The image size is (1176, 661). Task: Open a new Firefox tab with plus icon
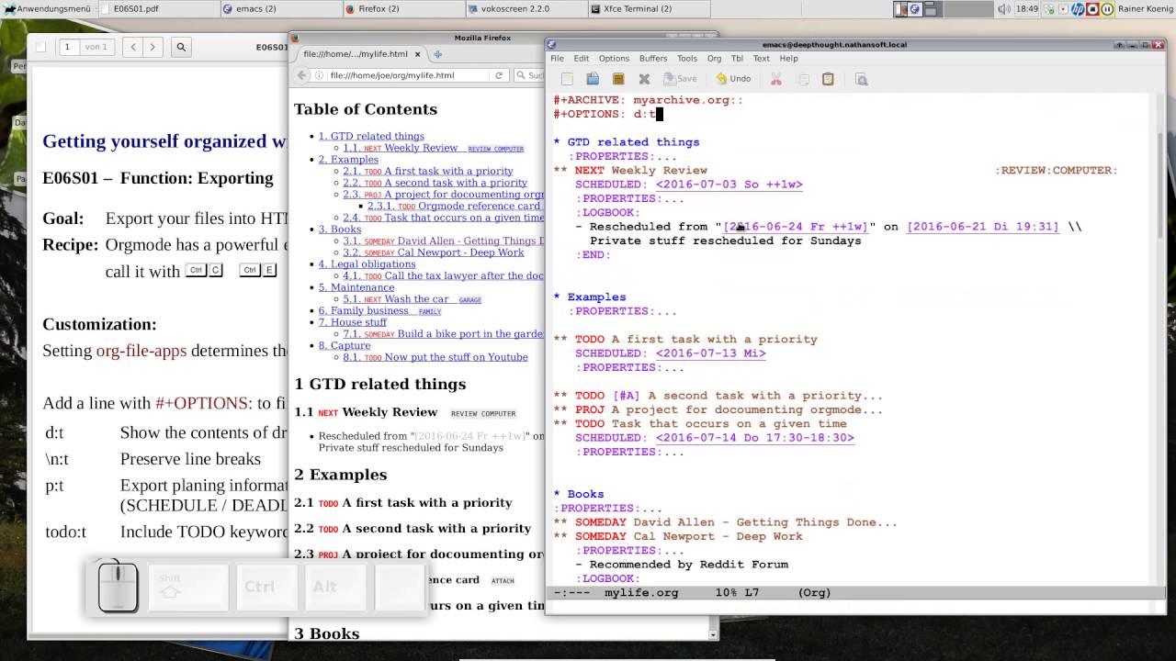pos(438,54)
